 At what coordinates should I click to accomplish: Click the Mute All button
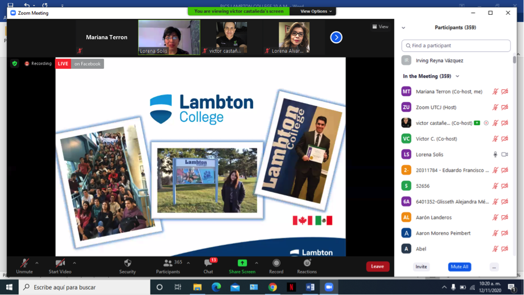click(460, 267)
